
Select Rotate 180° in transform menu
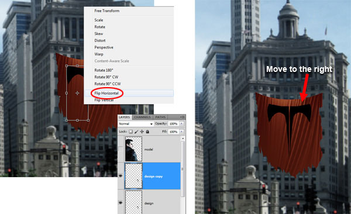[104, 70]
